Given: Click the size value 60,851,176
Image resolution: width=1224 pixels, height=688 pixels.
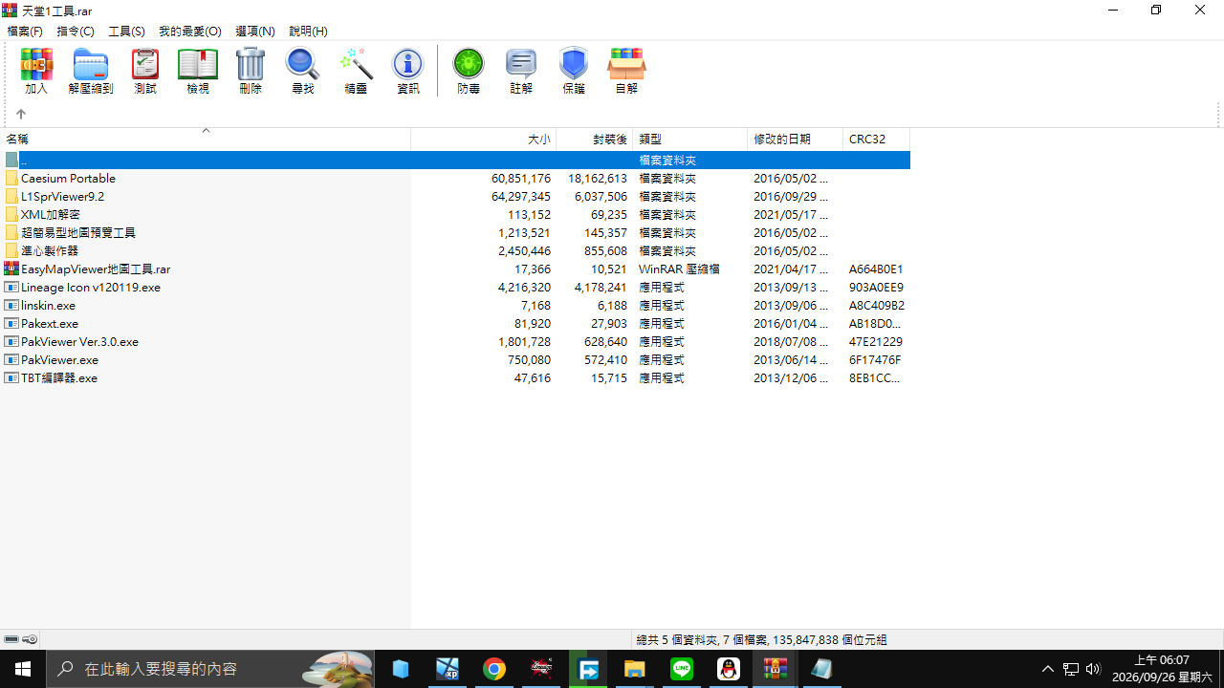Looking at the screenshot, I should (521, 178).
